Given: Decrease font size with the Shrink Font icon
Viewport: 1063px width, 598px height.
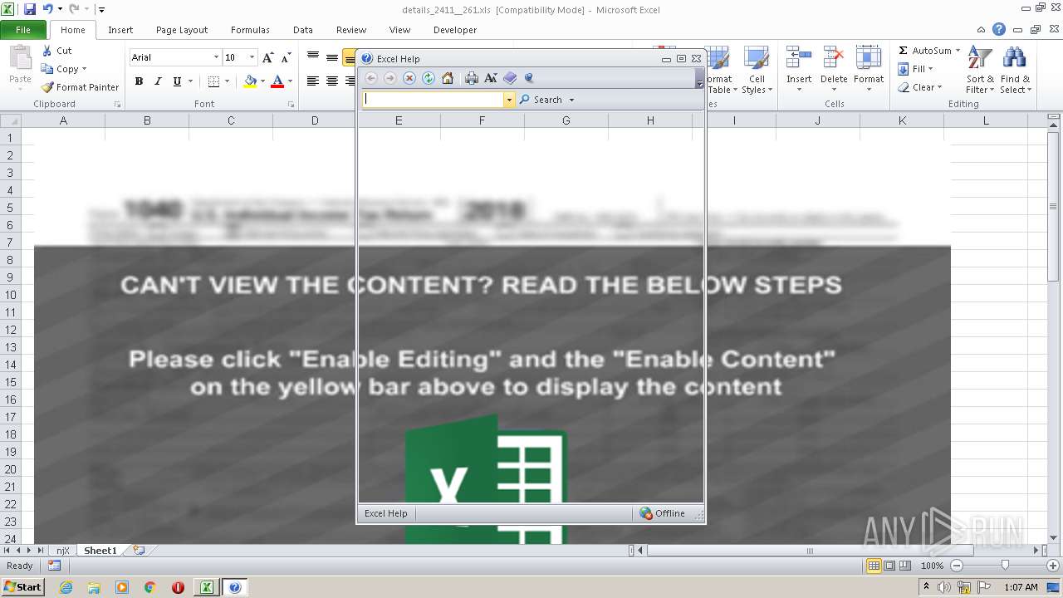Looking at the screenshot, I should click(286, 57).
